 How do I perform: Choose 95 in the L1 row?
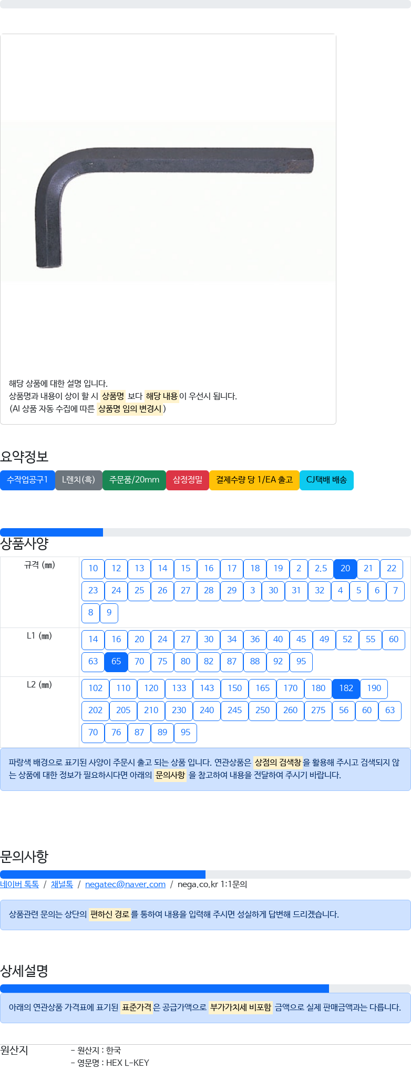(301, 662)
